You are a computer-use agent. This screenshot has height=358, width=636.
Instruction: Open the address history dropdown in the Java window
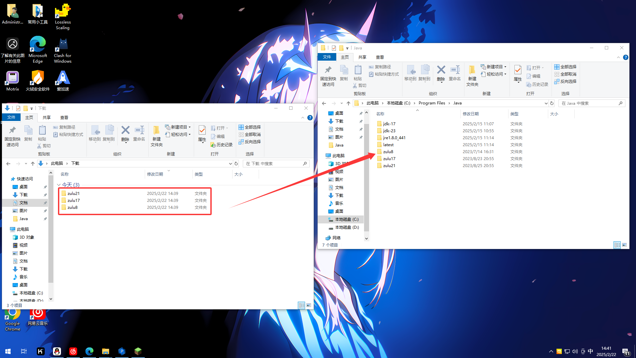click(x=546, y=103)
